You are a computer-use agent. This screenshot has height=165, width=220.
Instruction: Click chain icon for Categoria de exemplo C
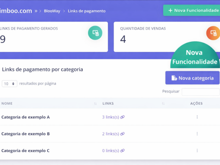[122, 150]
